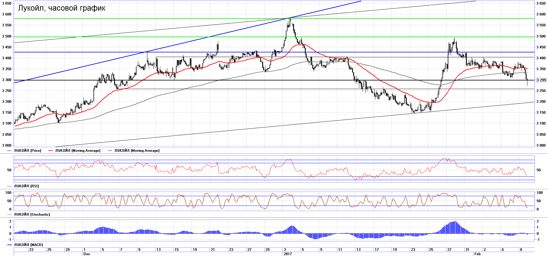Click the "Feb" month label on the time axis
Screen dimensions: 548x256
click(x=477, y=254)
